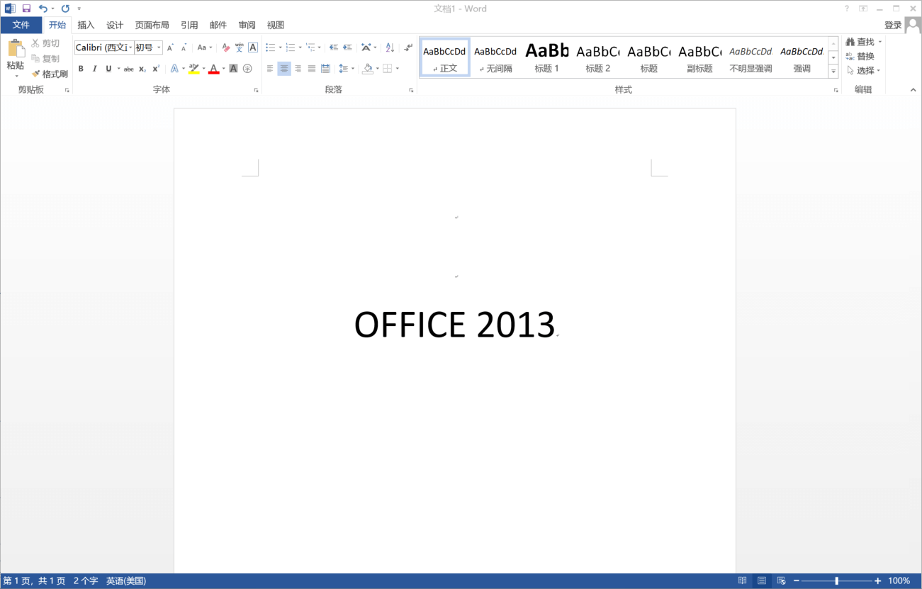The image size is (922, 589).
Task: Select print layout view in status bar
Action: point(762,580)
